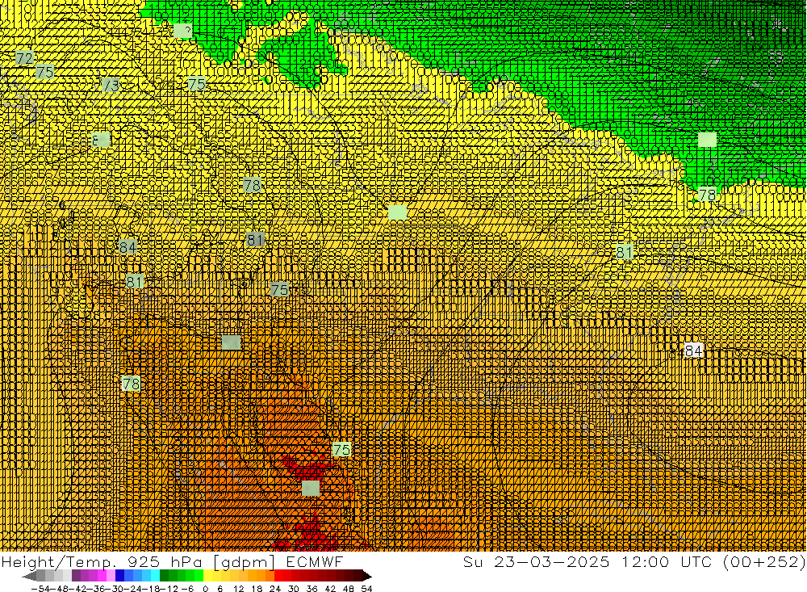
Task: Click the scale value '18' on the legend
Action: (x=257, y=589)
